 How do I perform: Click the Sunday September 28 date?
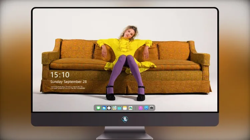(69, 82)
